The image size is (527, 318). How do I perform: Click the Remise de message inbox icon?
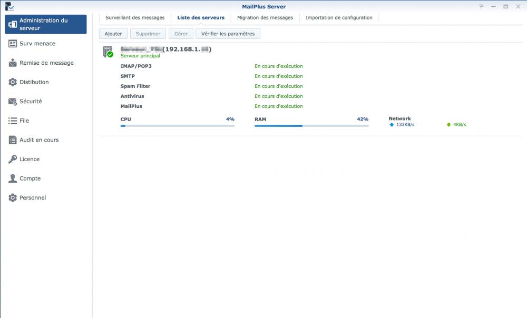[13, 63]
